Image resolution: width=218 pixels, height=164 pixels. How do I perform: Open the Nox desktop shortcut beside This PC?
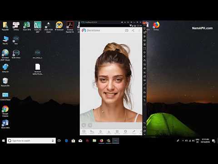pyautogui.click(x=16, y=40)
